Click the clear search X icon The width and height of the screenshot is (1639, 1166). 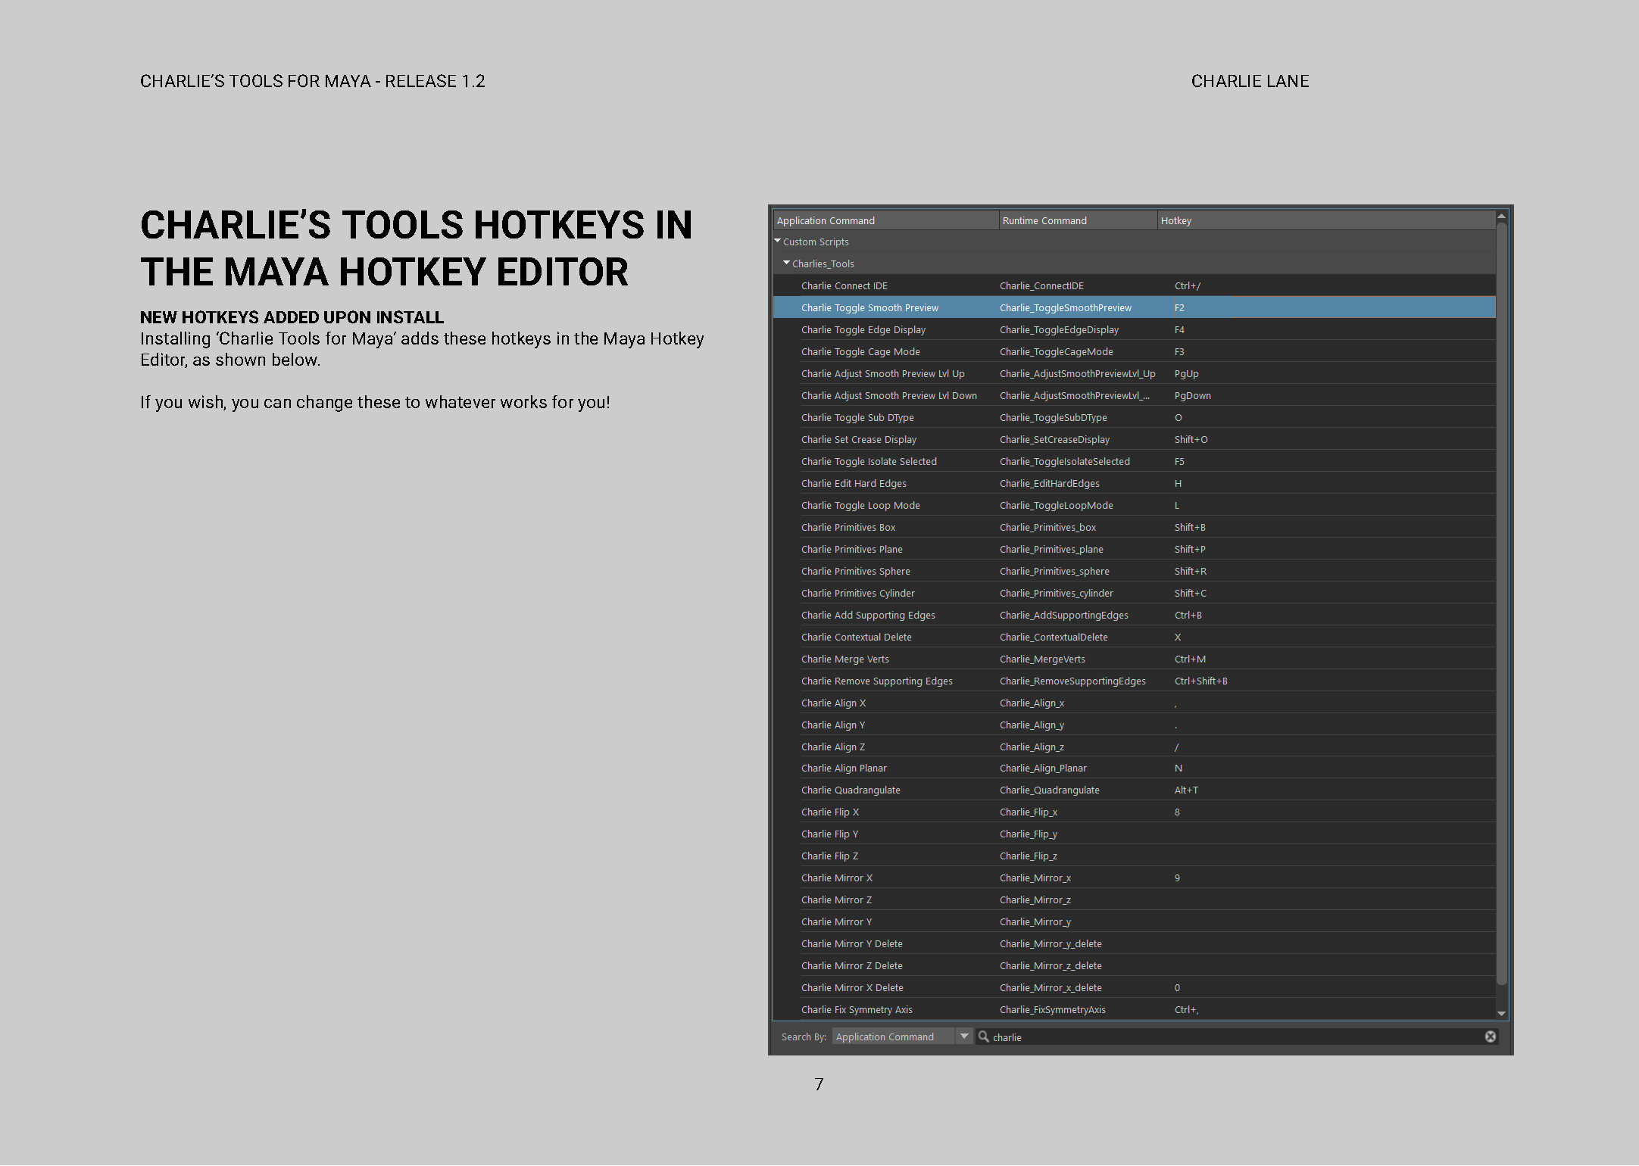tap(1490, 1037)
